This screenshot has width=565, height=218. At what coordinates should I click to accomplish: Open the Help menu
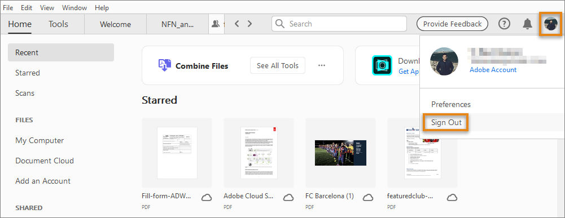point(102,7)
